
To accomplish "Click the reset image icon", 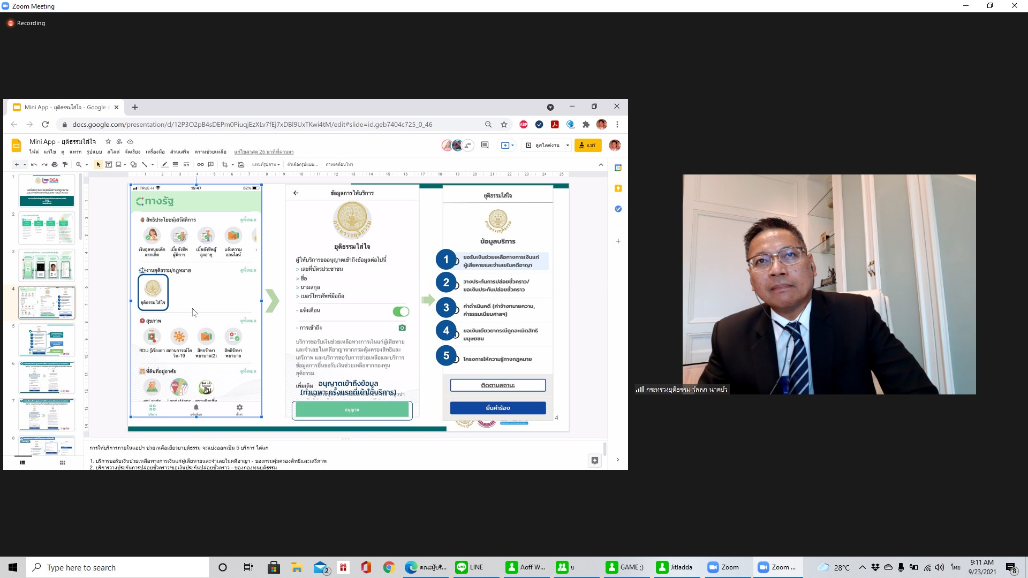I will pyautogui.click(x=241, y=164).
